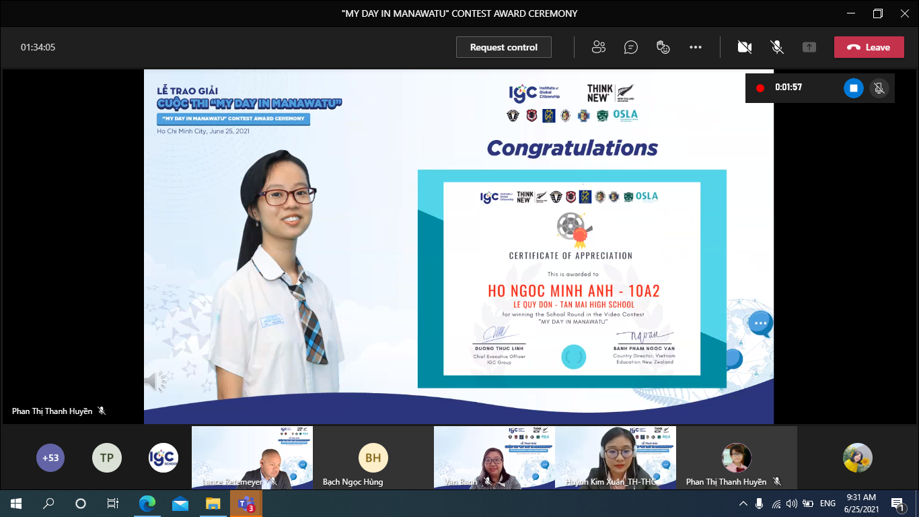The image size is (919, 517).
Task: Unmute the microphone in meeting toolbar
Action: tap(777, 47)
